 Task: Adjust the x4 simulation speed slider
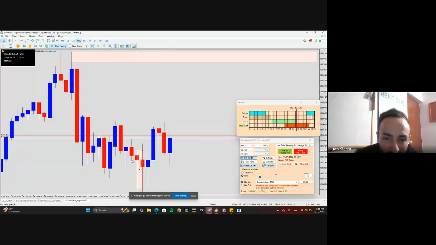[x=260, y=177]
